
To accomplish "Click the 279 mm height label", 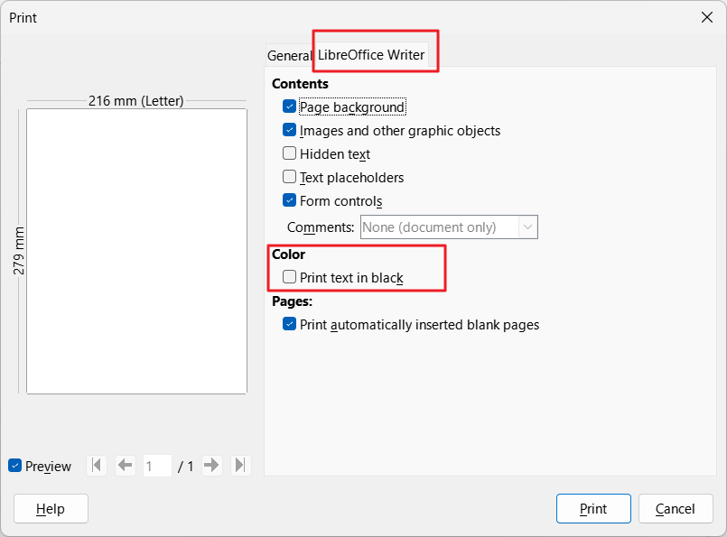I will pyautogui.click(x=19, y=251).
